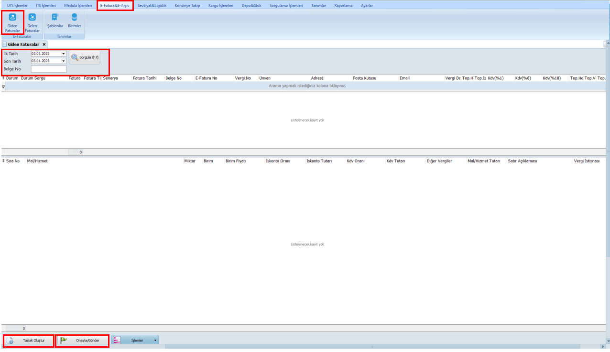Click the Taslak Oluştur button

[29, 341]
